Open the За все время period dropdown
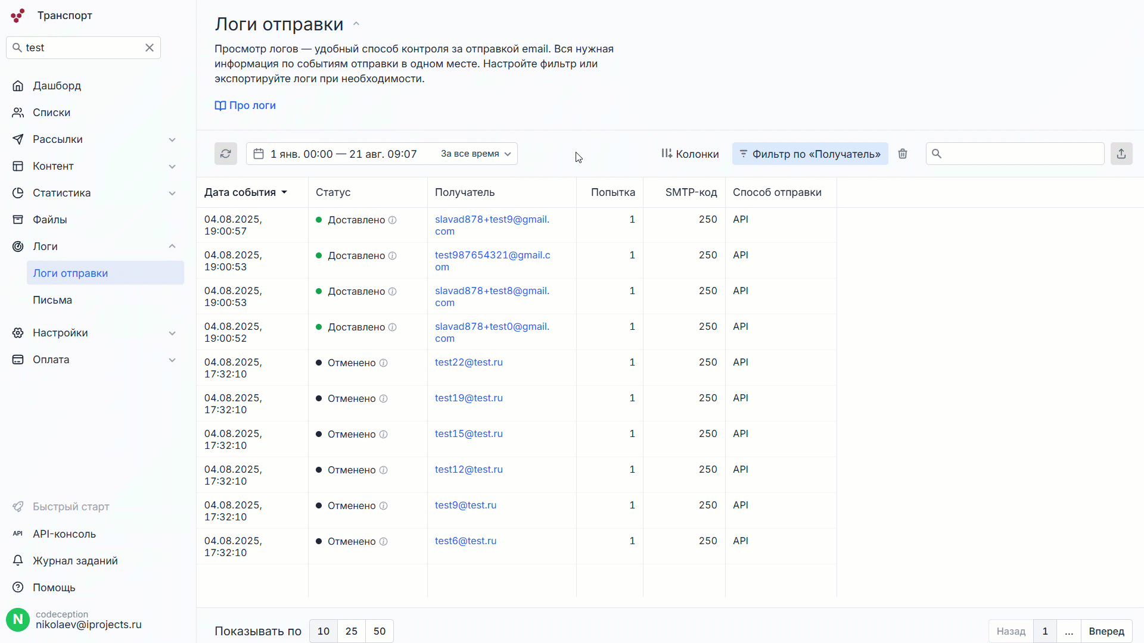1144x643 pixels. pyautogui.click(x=475, y=154)
